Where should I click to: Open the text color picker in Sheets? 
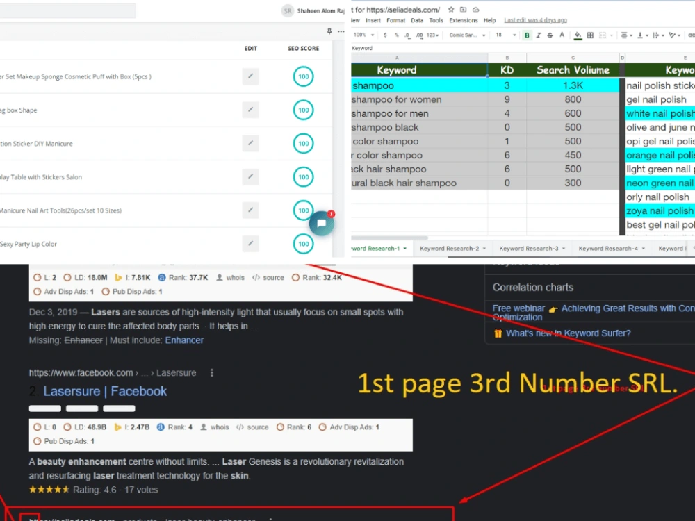point(562,35)
